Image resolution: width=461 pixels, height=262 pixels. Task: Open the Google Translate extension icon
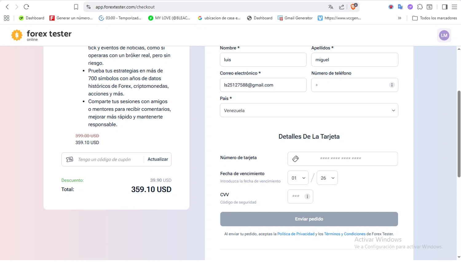[400, 7]
